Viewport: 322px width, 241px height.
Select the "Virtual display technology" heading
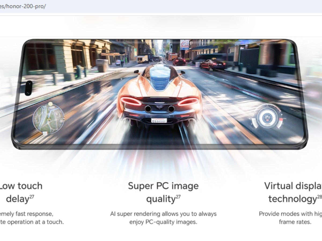tap(293, 192)
